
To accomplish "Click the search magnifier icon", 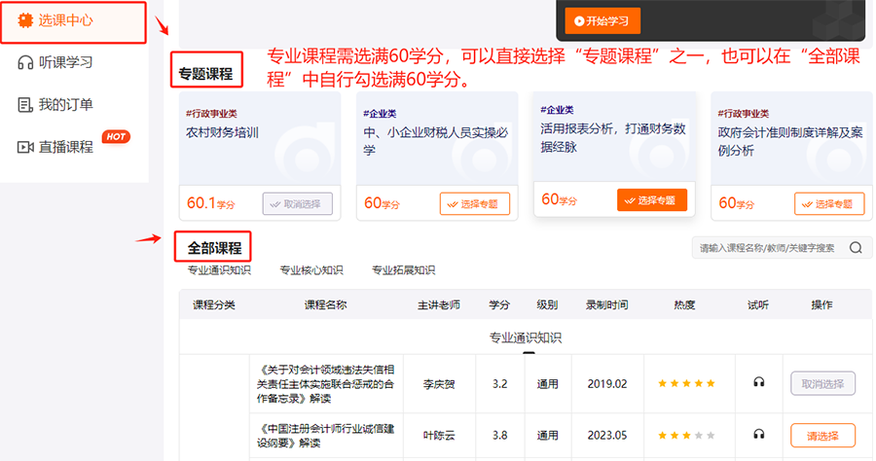I will tap(855, 248).
